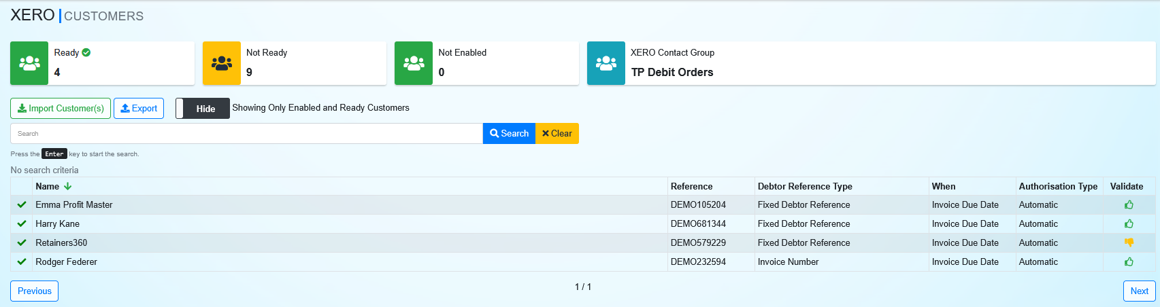Click thumbs-up validate icon for Emma Profit Master
This screenshot has width=1160, height=307.
tap(1129, 204)
